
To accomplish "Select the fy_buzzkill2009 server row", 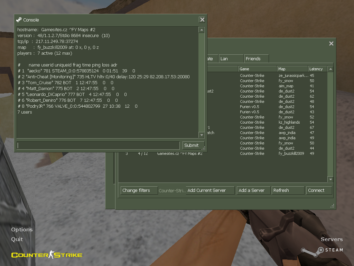I will [223, 153].
